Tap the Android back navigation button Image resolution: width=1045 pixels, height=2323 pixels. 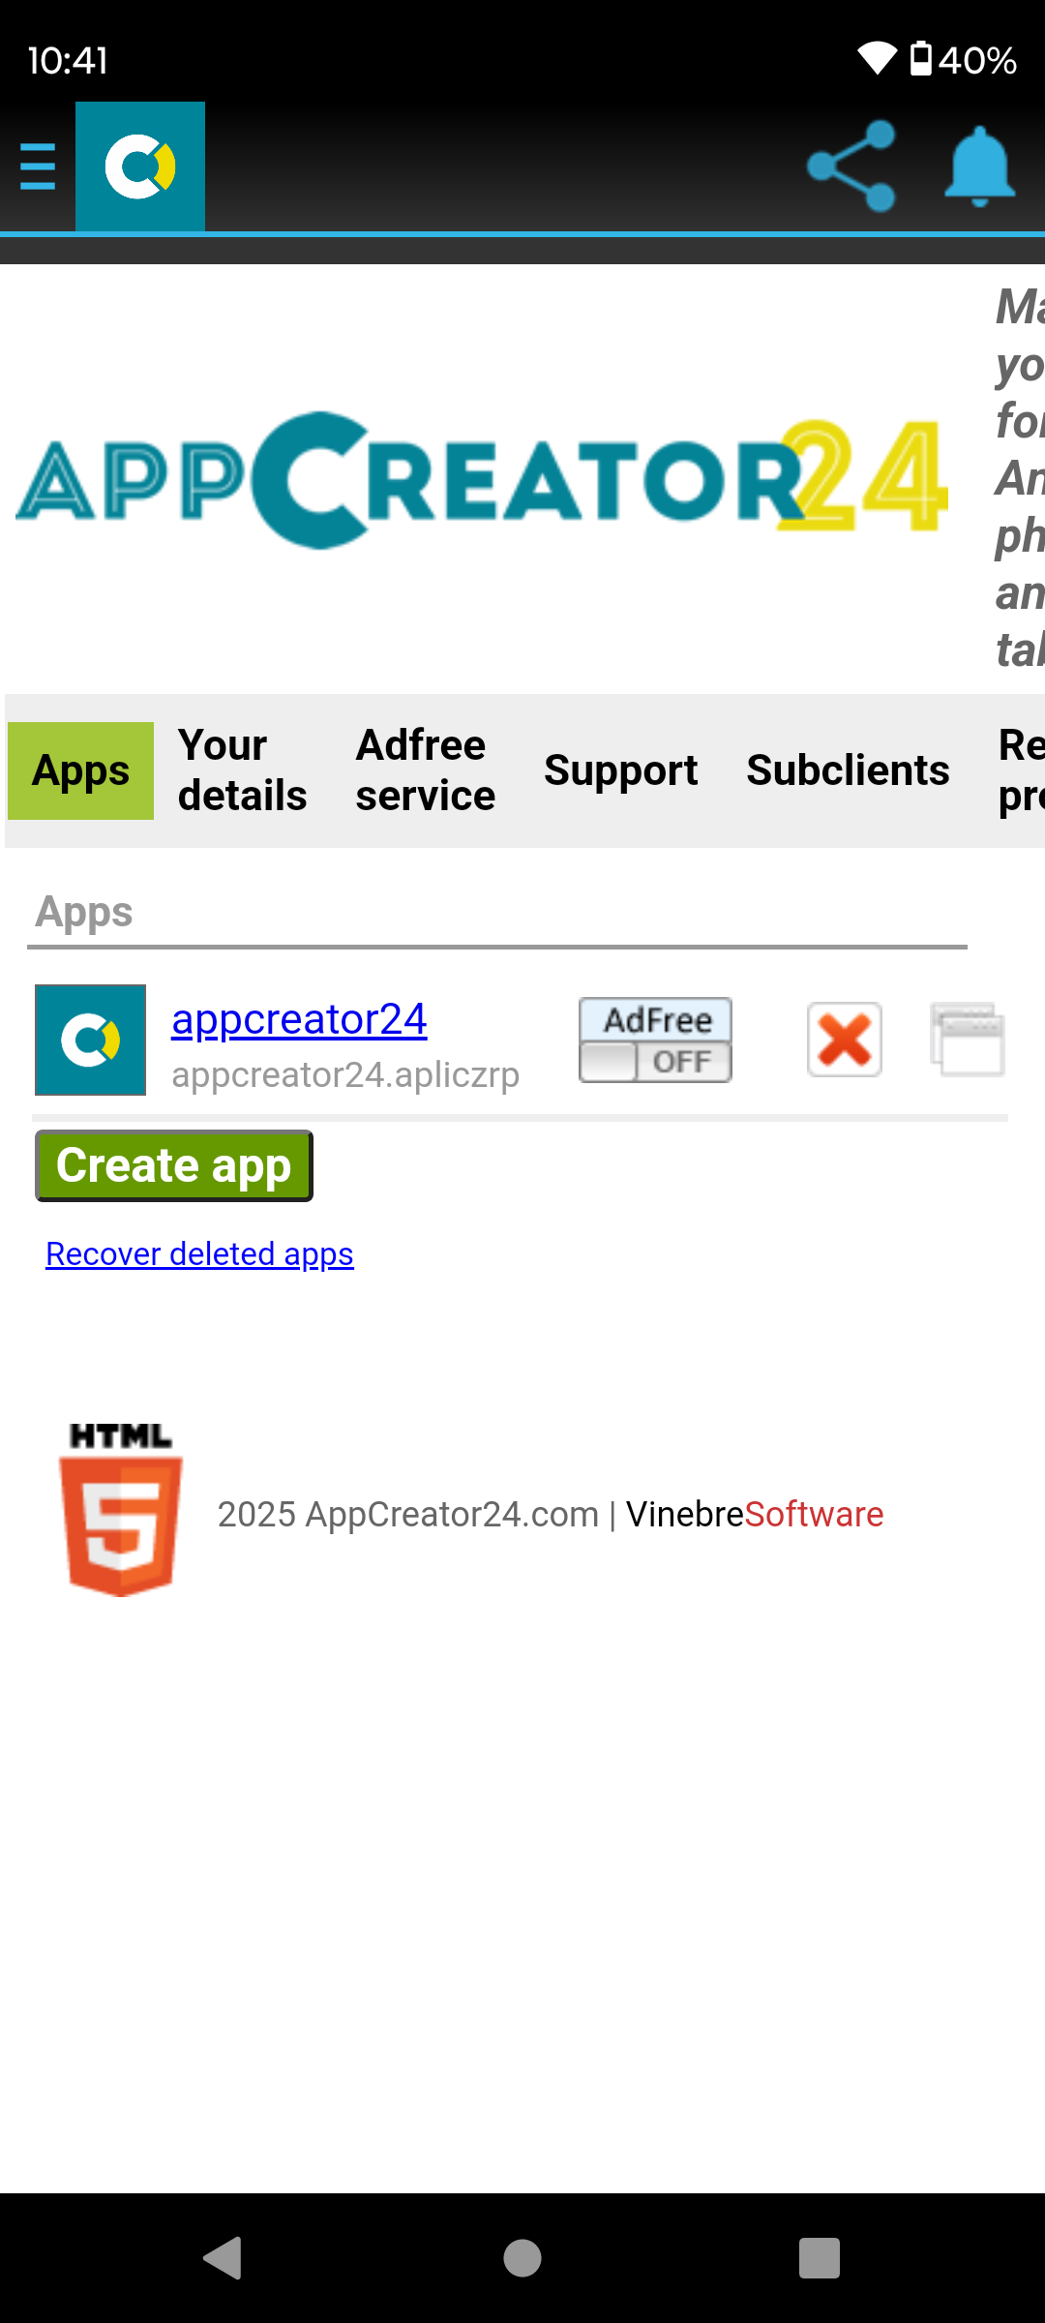point(224,2258)
